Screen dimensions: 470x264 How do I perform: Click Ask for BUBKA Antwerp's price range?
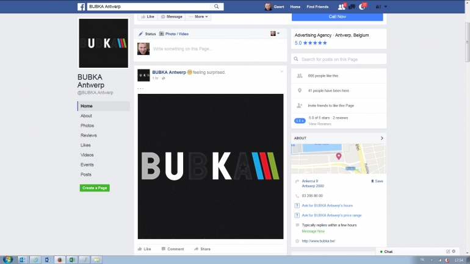tap(331, 215)
